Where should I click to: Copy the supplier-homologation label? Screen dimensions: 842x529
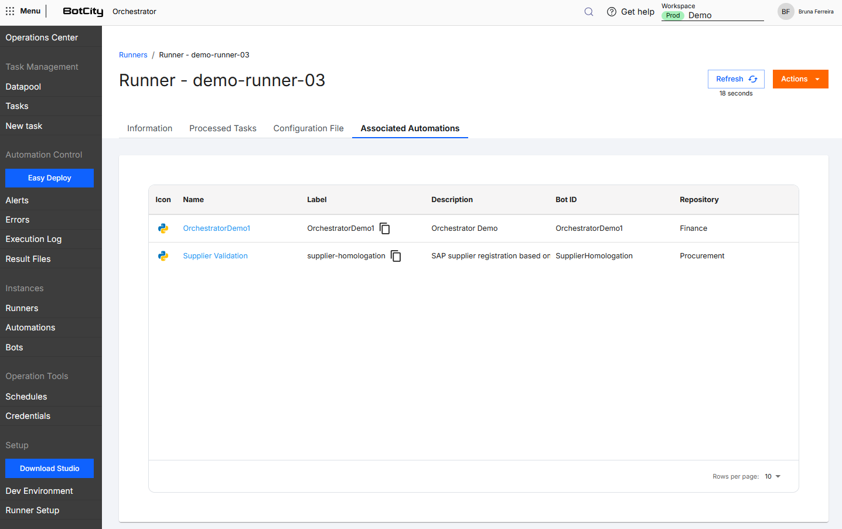(x=396, y=256)
